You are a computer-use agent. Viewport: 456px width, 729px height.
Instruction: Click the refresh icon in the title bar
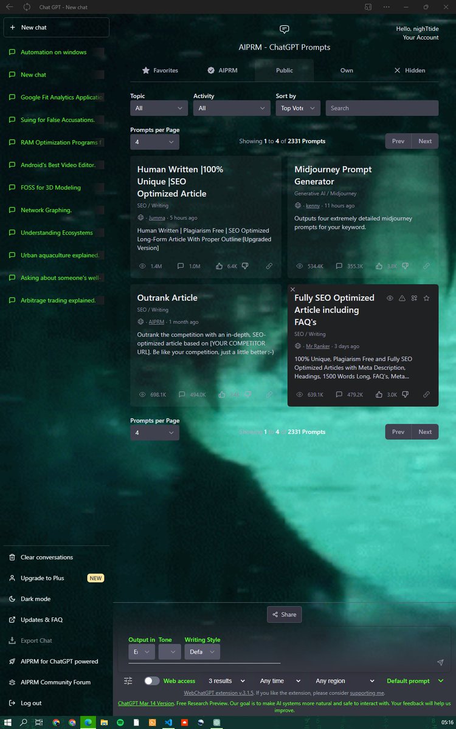click(27, 7)
